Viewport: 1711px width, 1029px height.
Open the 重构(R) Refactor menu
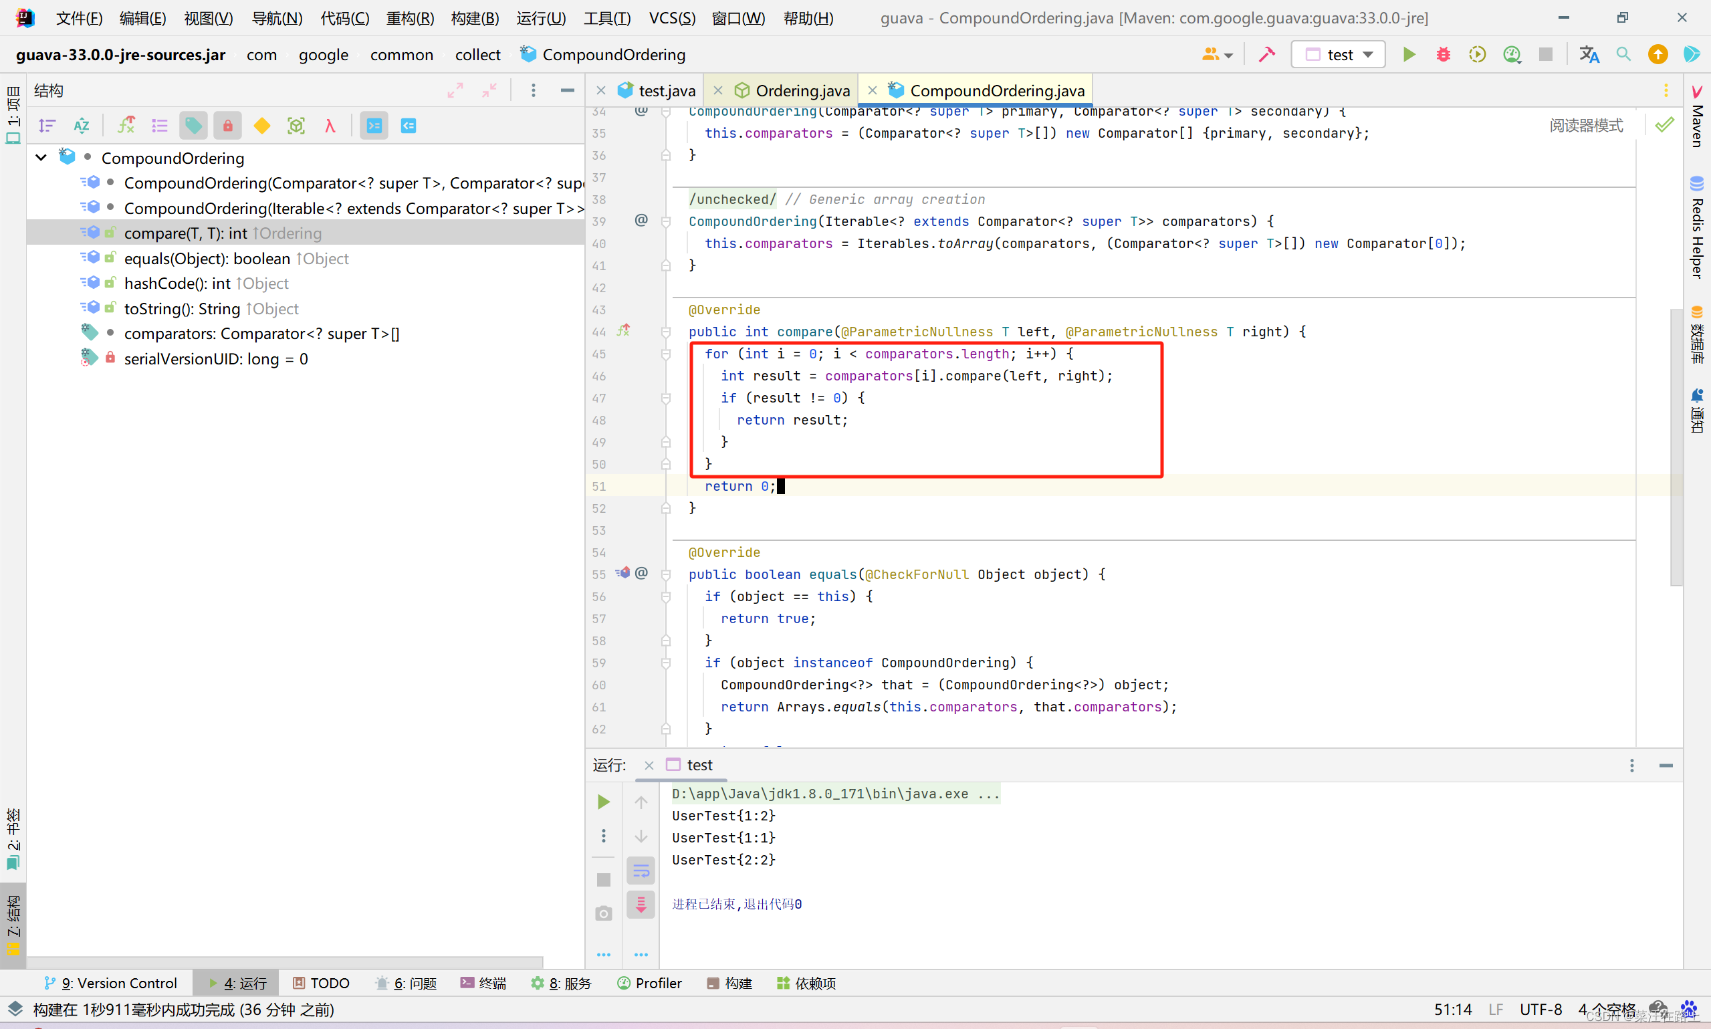pos(410,18)
